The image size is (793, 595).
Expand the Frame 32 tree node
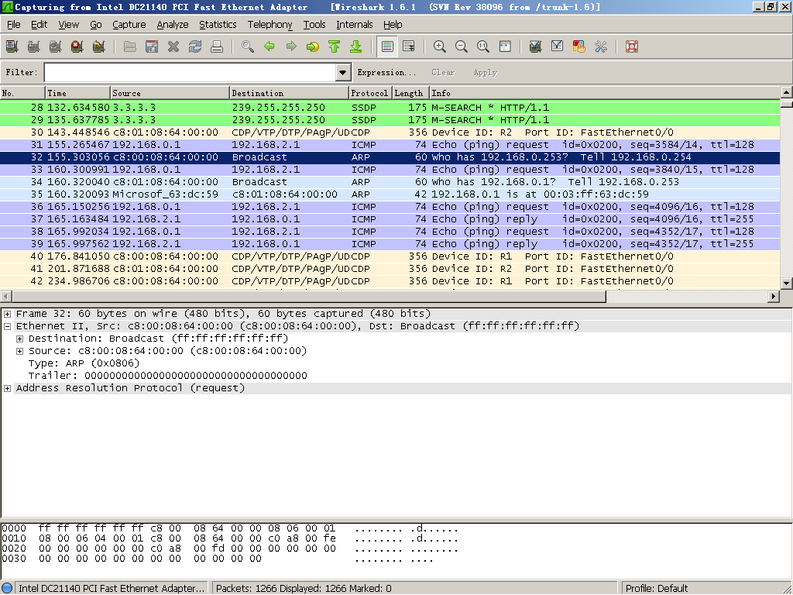(x=7, y=315)
